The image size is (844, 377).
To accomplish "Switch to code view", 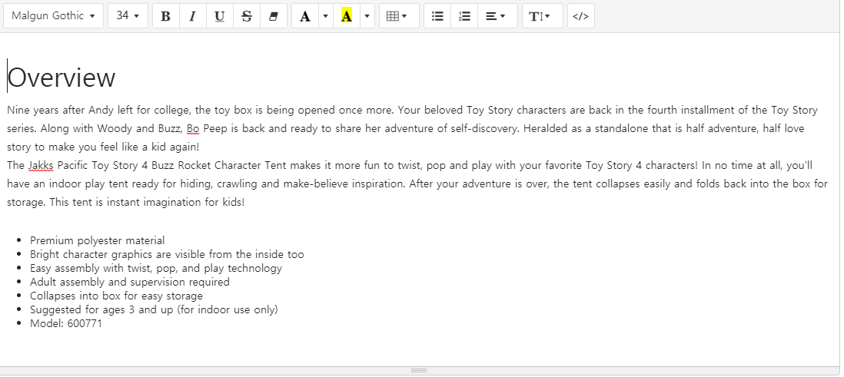I will 581,16.
